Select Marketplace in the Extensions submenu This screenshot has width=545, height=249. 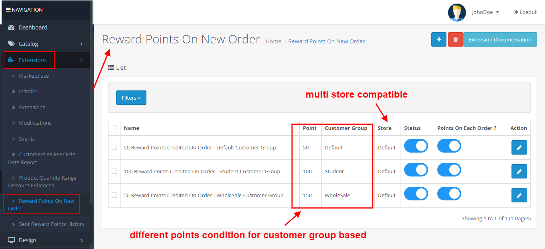(x=34, y=76)
